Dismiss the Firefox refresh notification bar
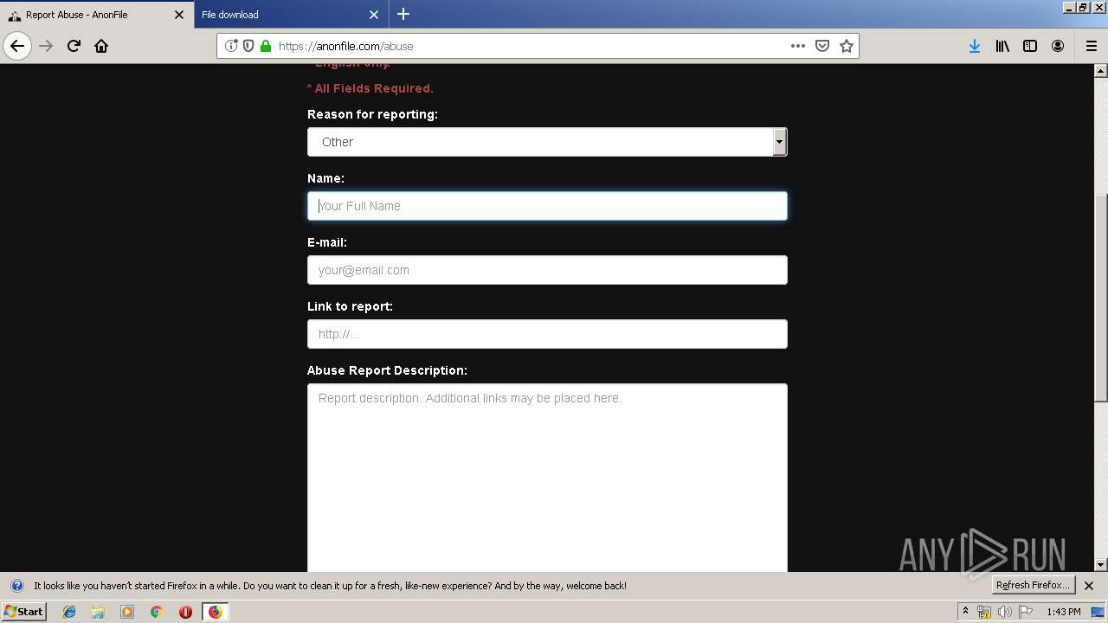This screenshot has height=623, width=1108. [x=1089, y=586]
